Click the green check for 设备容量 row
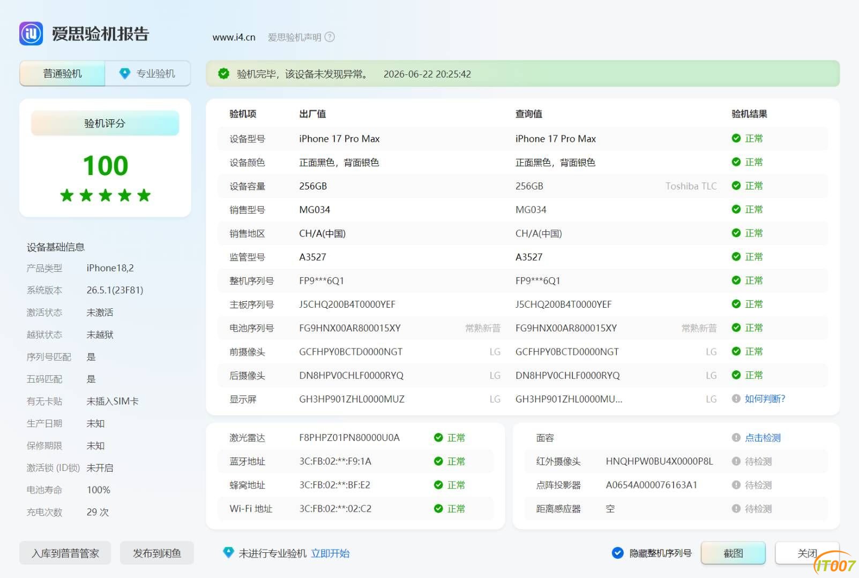The width and height of the screenshot is (859, 578). (736, 186)
